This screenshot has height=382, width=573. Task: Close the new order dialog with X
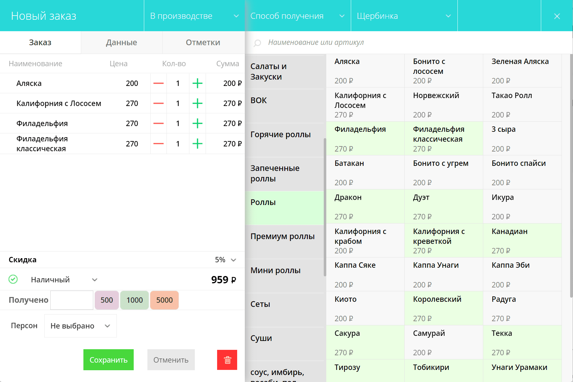(x=557, y=16)
